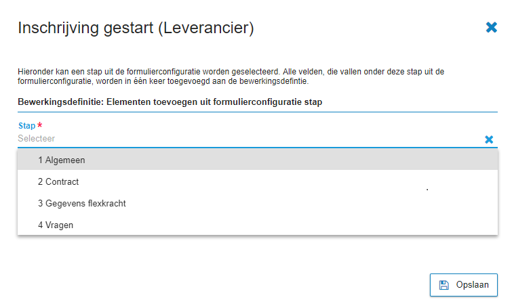Viewport: 514px width, 308px height.
Task: Clear the Stap field using its blue X
Action: click(x=489, y=139)
